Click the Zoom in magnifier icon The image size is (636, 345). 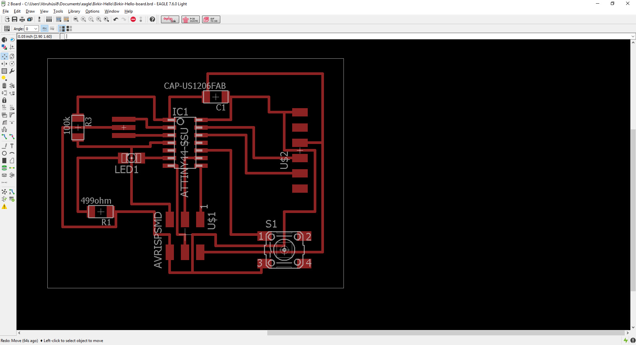[x=83, y=19]
